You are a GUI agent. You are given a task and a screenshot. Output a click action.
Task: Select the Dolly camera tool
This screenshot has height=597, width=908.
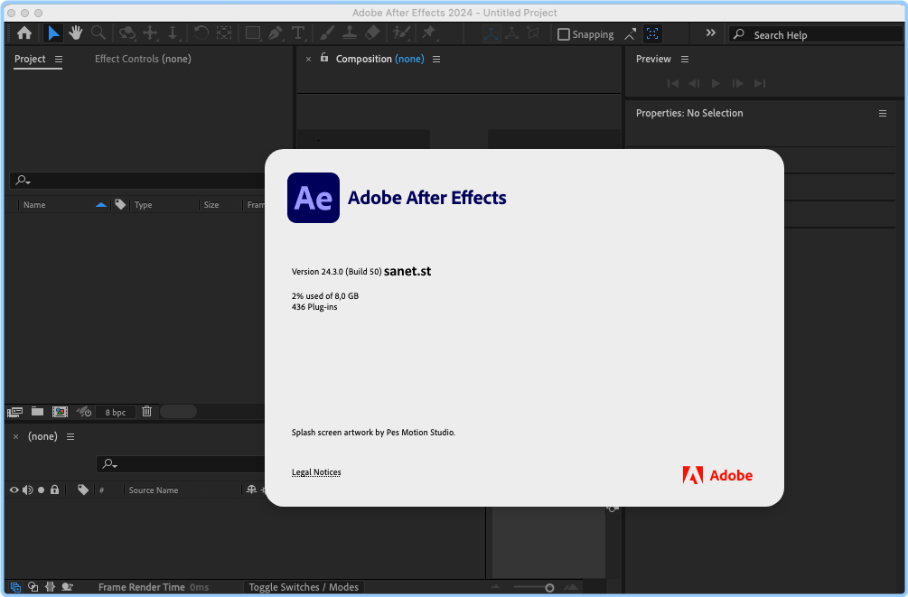click(x=173, y=33)
